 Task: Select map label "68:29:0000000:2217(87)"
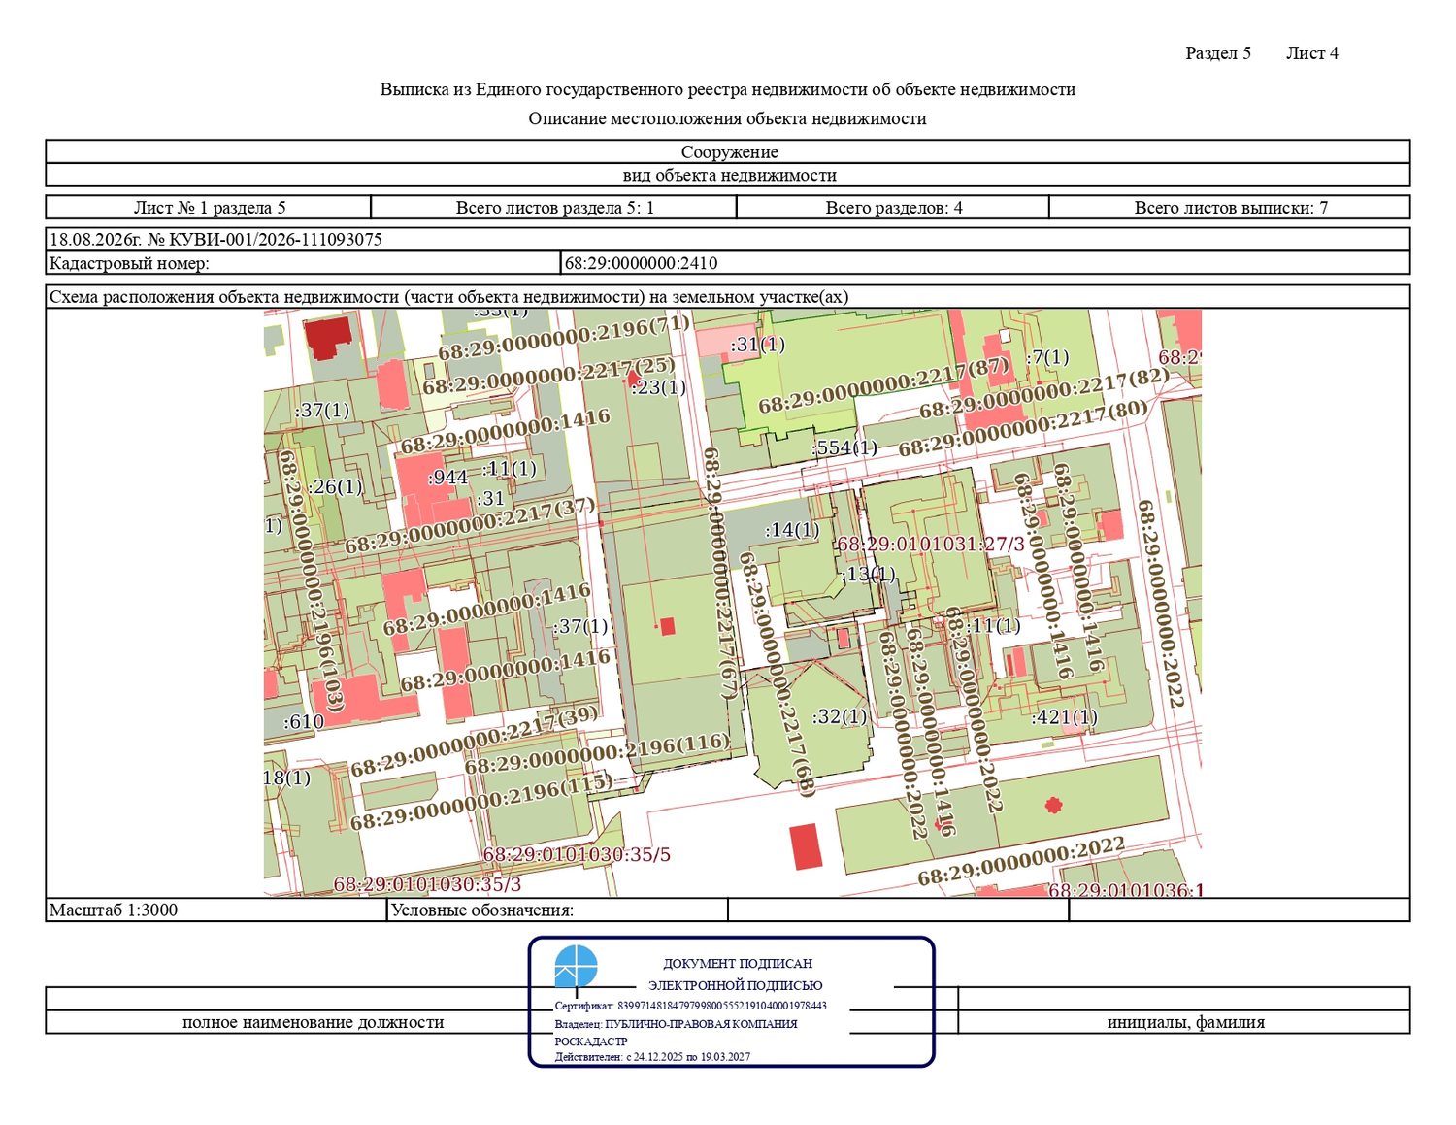point(884,384)
